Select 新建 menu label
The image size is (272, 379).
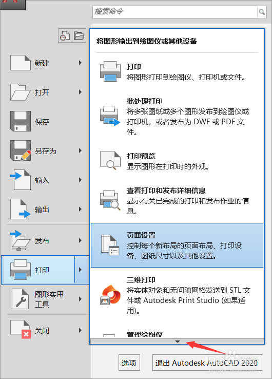tap(42, 63)
